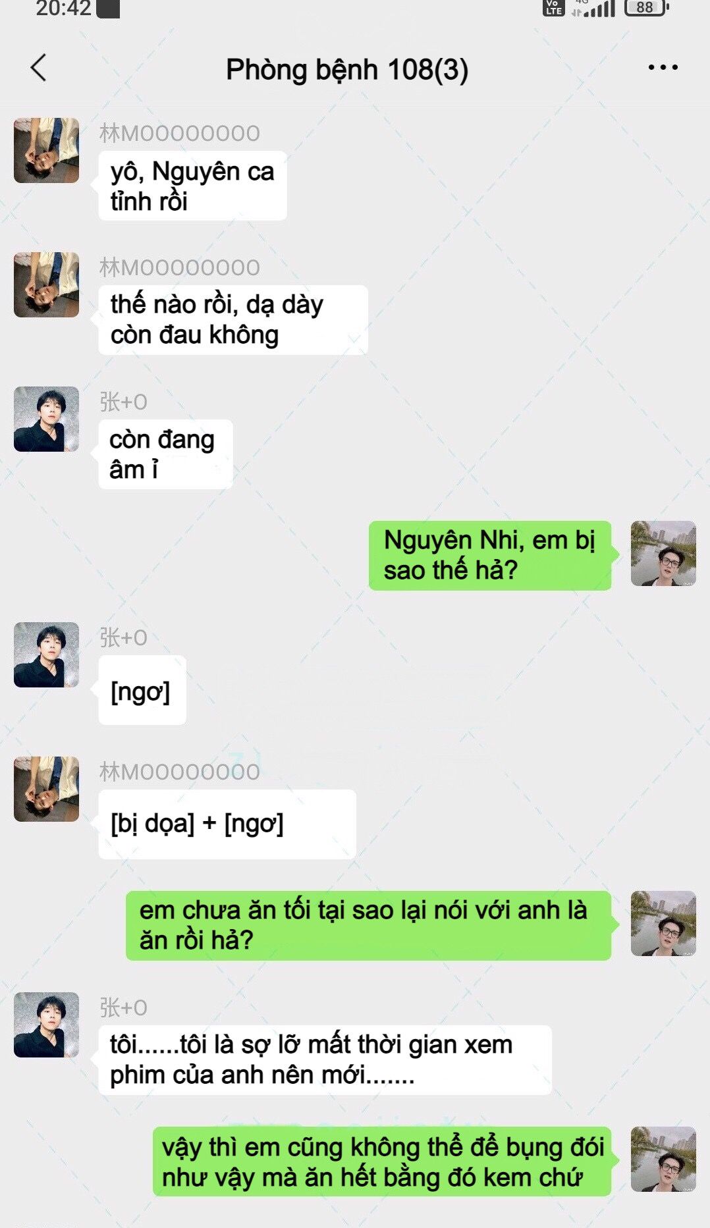
Task: Open avatar beside 'yô, Nguyên ca tỉnh rồi'
Action: (47, 151)
